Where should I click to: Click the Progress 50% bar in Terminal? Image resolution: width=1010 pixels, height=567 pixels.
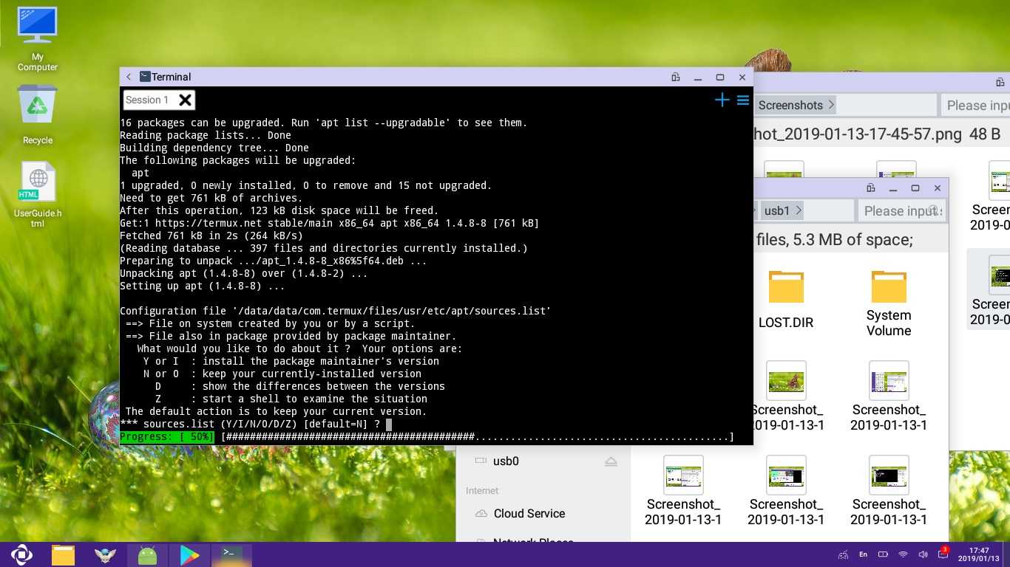click(x=427, y=437)
